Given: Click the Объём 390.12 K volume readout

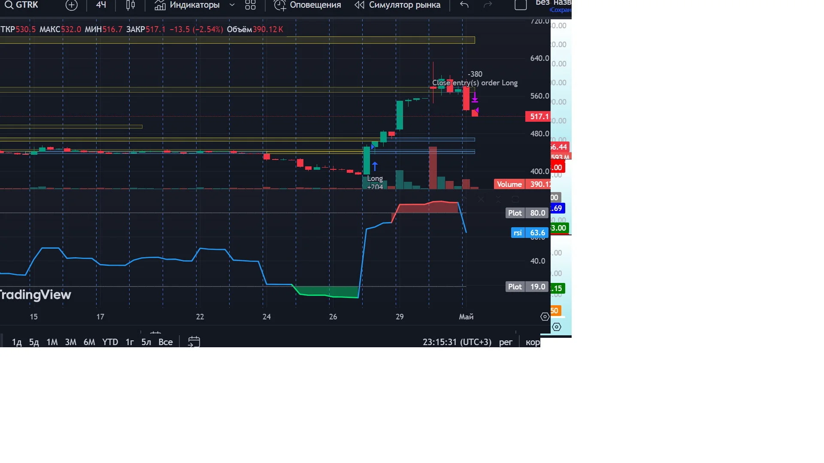Looking at the screenshot, I should 255,30.
